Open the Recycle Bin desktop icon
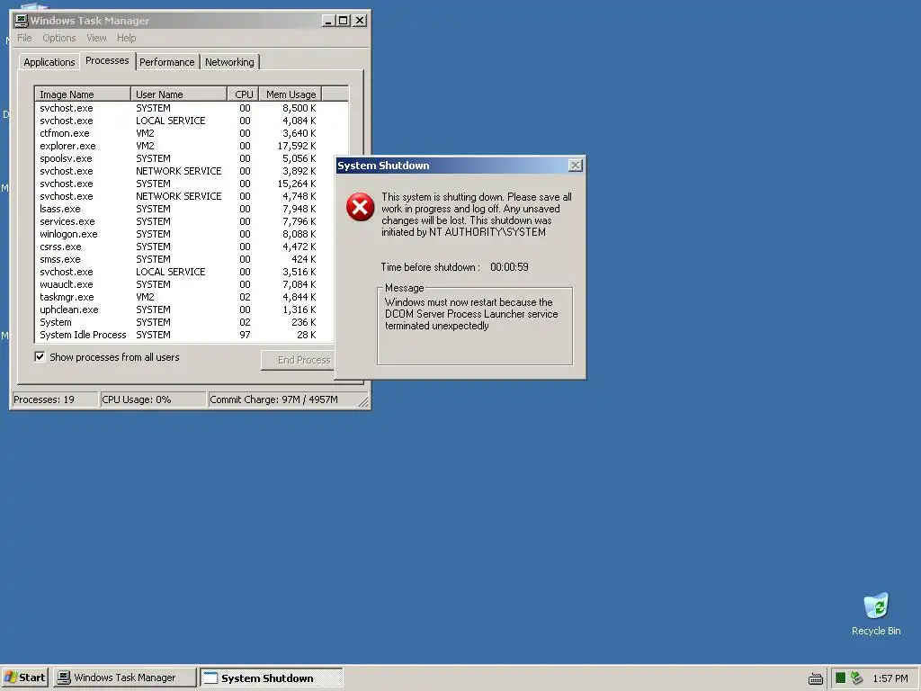 [x=876, y=614]
